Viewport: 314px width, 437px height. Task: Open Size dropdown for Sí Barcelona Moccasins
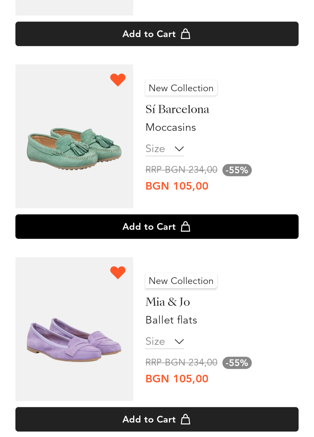165,149
